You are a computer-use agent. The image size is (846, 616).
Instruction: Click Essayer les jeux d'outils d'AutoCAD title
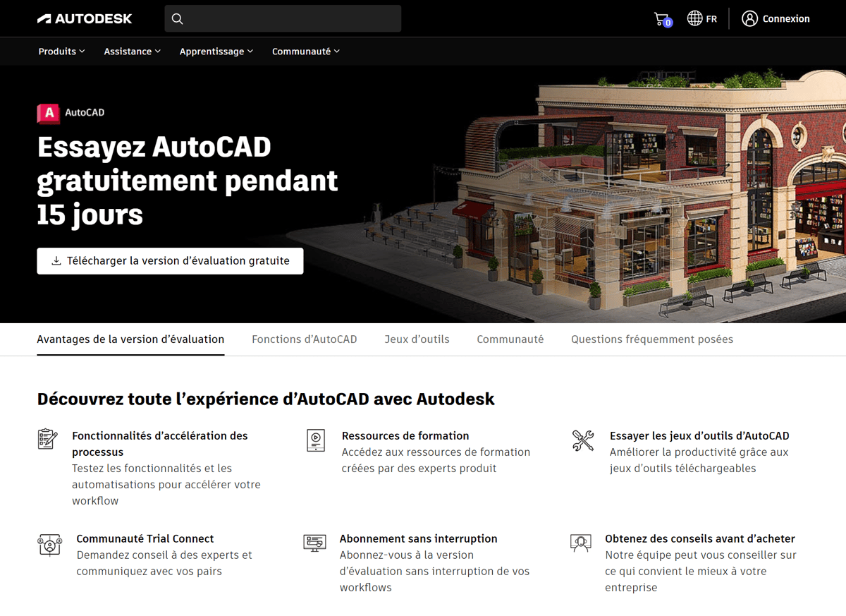click(699, 436)
